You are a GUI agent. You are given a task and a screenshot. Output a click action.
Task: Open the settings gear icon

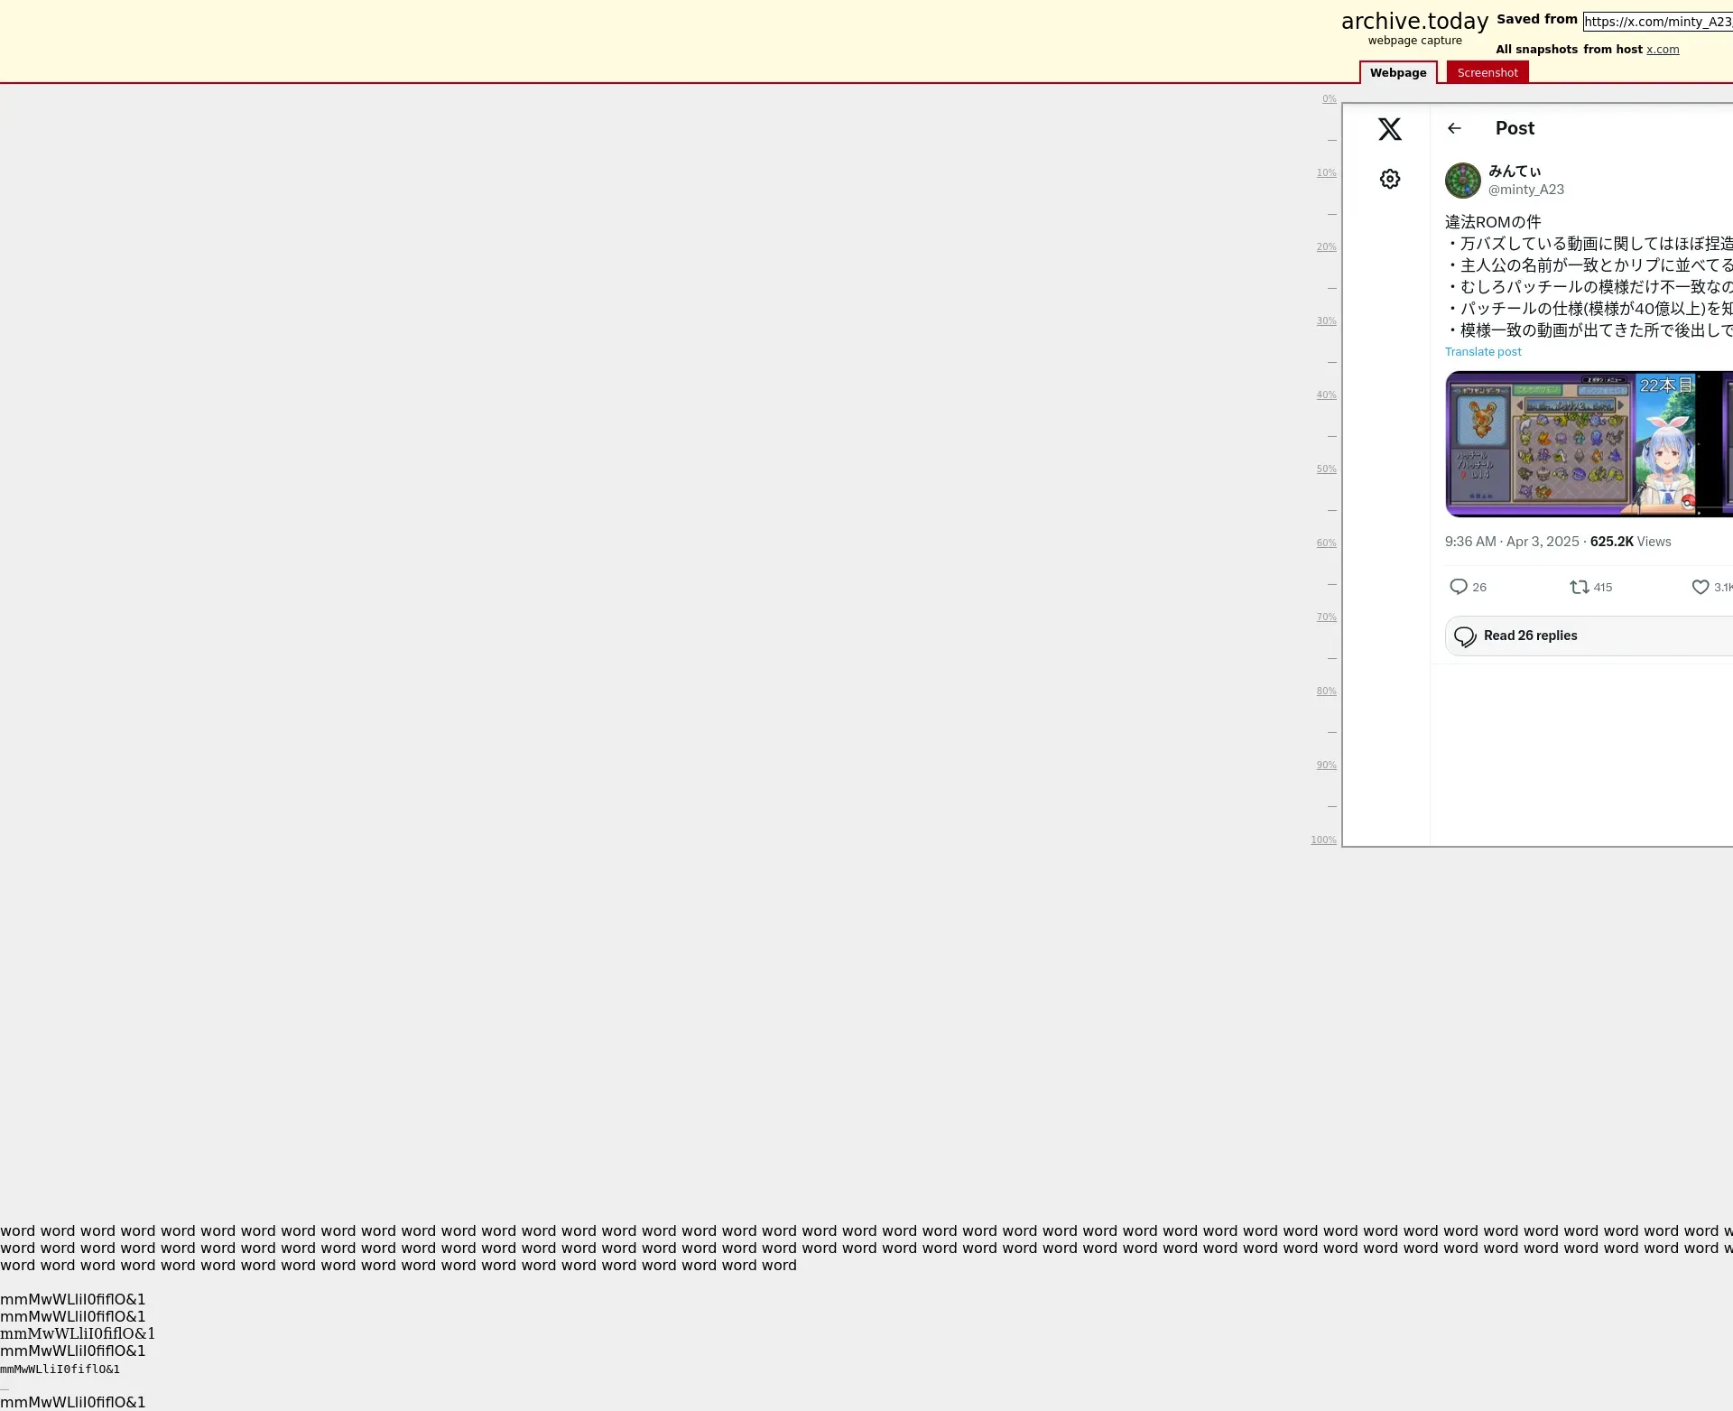pyautogui.click(x=1389, y=179)
